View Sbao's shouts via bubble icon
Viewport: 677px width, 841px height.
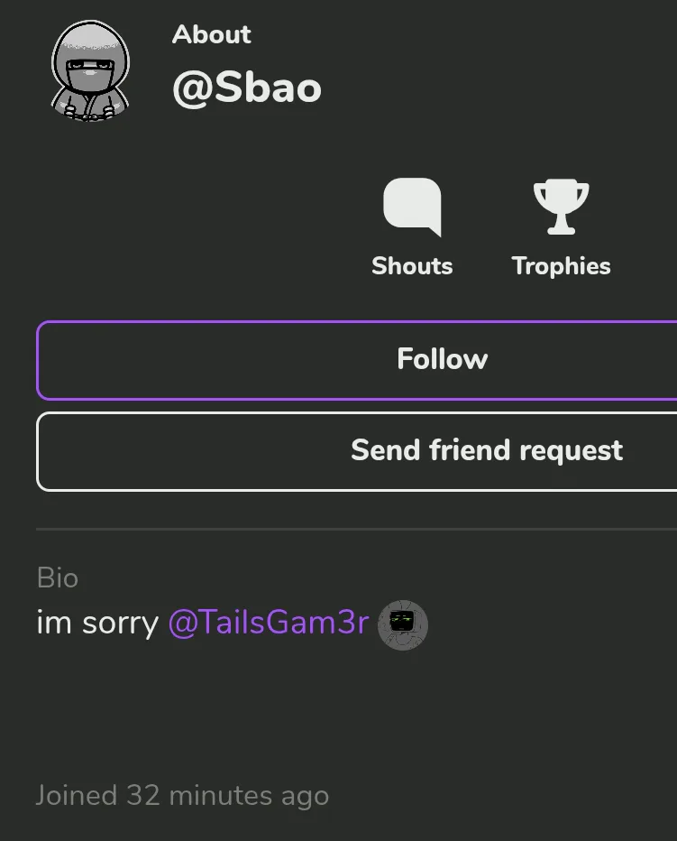point(412,207)
